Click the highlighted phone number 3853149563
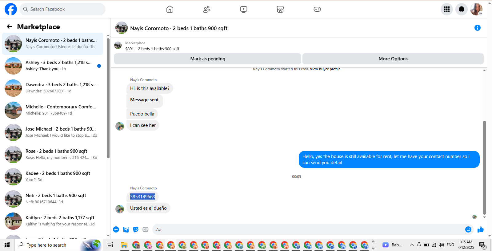 pos(142,196)
